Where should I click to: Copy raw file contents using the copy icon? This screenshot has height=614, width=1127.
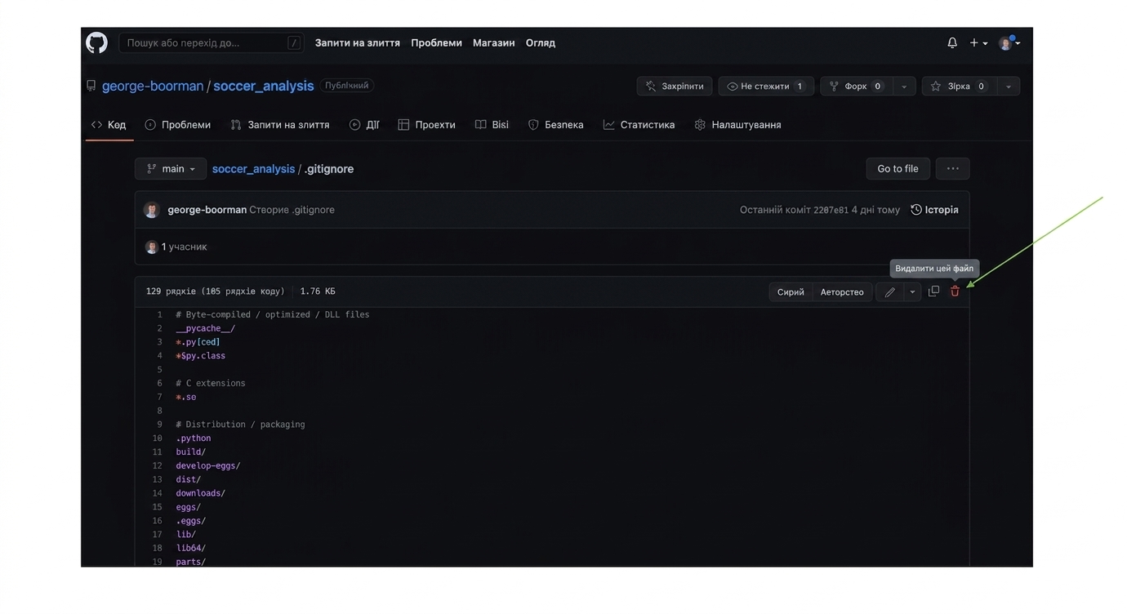tap(933, 291)
